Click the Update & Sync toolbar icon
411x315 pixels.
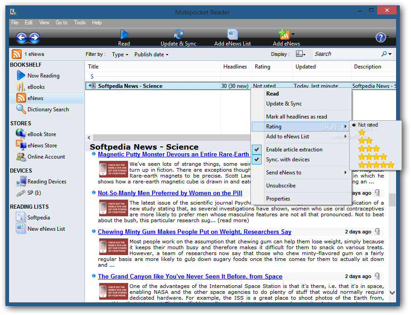179,34
